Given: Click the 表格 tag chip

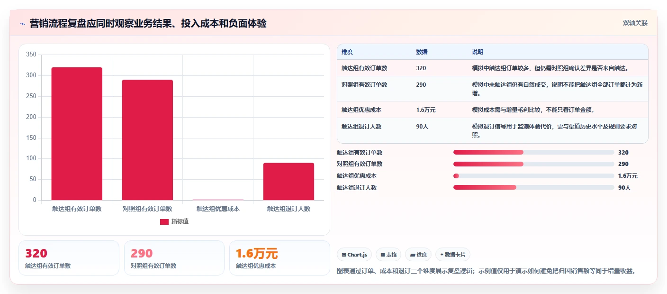Looking at the screenshot, I should [388, 255].
